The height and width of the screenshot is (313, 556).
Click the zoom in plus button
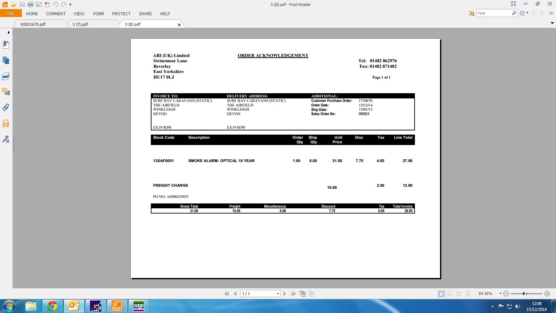[x=547, y=294]
